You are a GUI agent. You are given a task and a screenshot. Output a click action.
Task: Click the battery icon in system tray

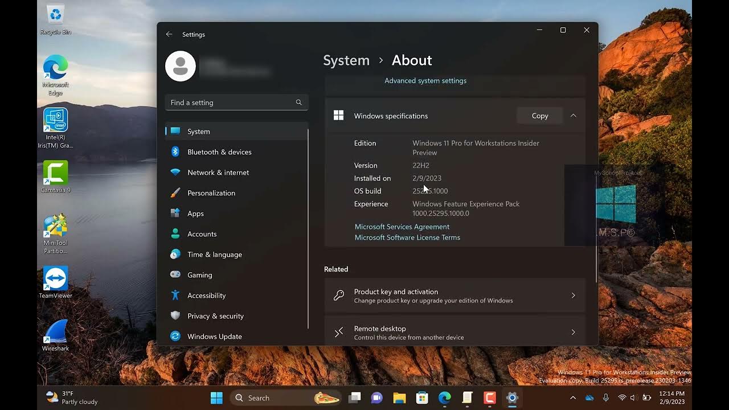(x=646, y=397)
